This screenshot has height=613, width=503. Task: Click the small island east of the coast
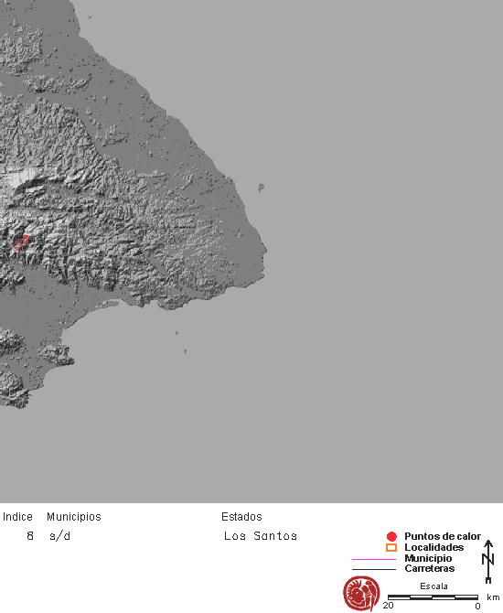click(x=261, y=188)
